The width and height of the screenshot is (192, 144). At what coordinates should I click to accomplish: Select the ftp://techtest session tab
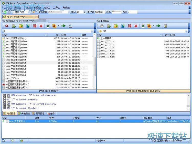[x=20, y=17]
